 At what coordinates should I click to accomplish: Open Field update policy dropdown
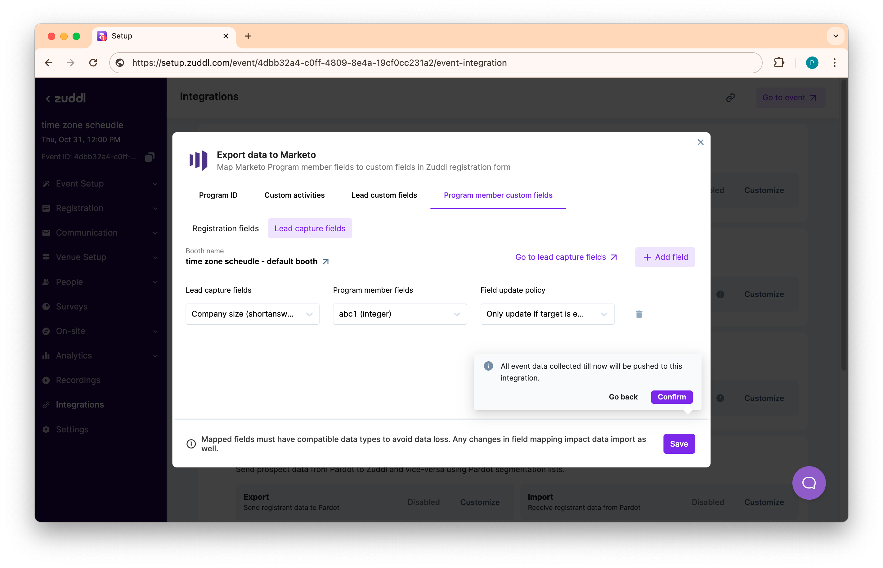coord(547,314)
